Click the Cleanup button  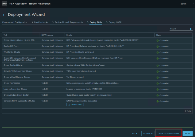point(148,133)
